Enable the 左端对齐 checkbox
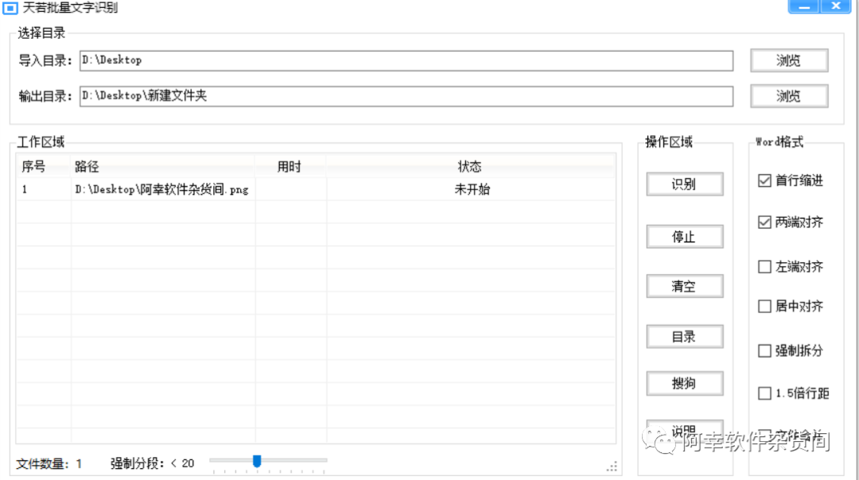The image size is (859, 480). 764,267
